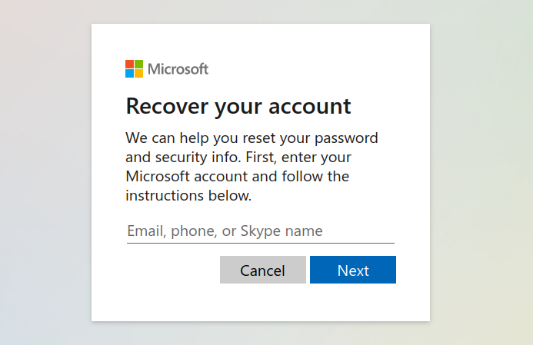Click the Cancel button
Viewport: 533px width, 345px height.
tap(263, 270)
